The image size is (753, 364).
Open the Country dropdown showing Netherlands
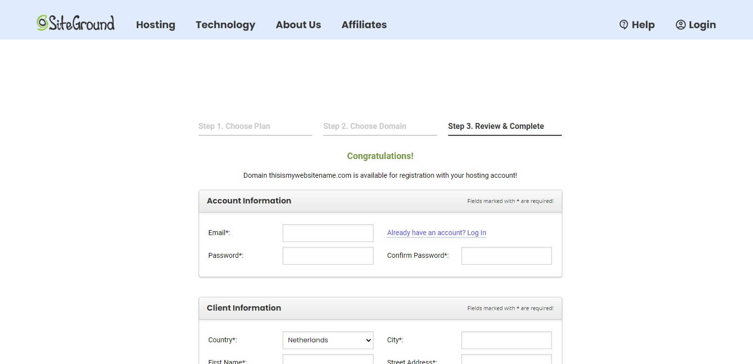[328, 340]
